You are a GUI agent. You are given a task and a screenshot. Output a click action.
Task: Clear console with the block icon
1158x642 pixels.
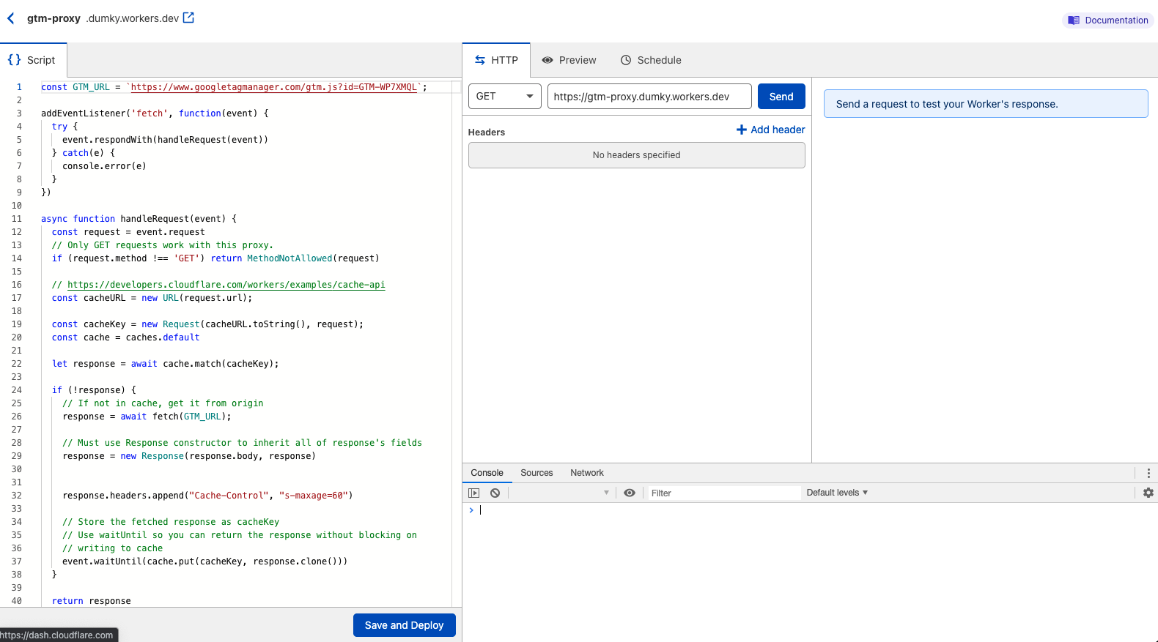[x=495, y=493]
